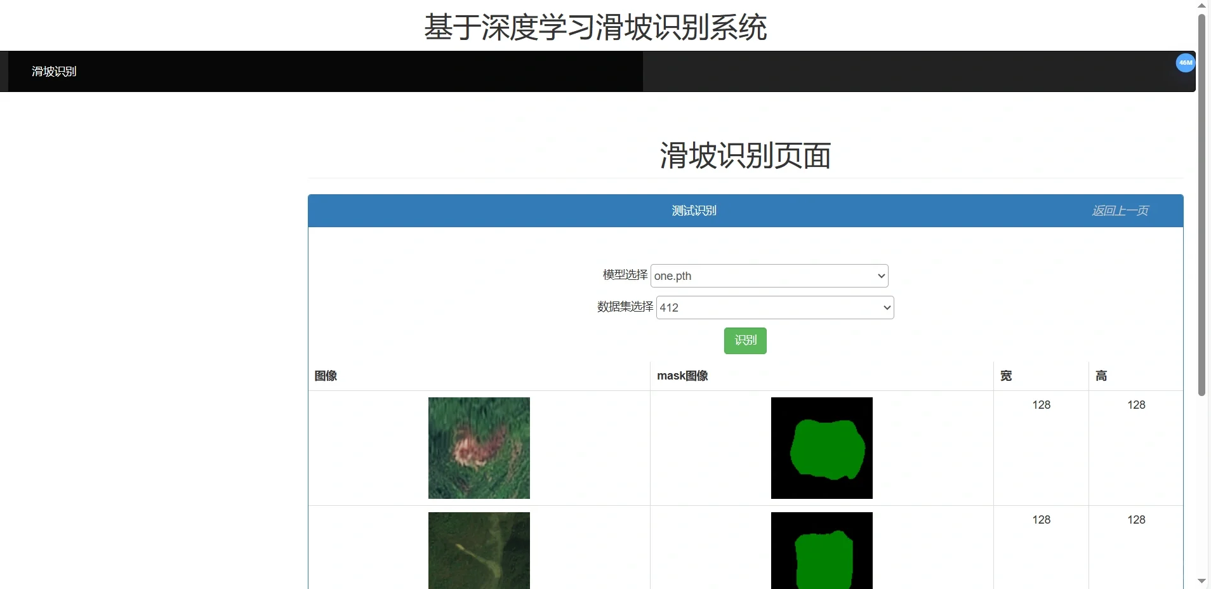Click the 128 width value in first row
This screenshot has height=589, width=1211.
click(x=1042, y=404)
